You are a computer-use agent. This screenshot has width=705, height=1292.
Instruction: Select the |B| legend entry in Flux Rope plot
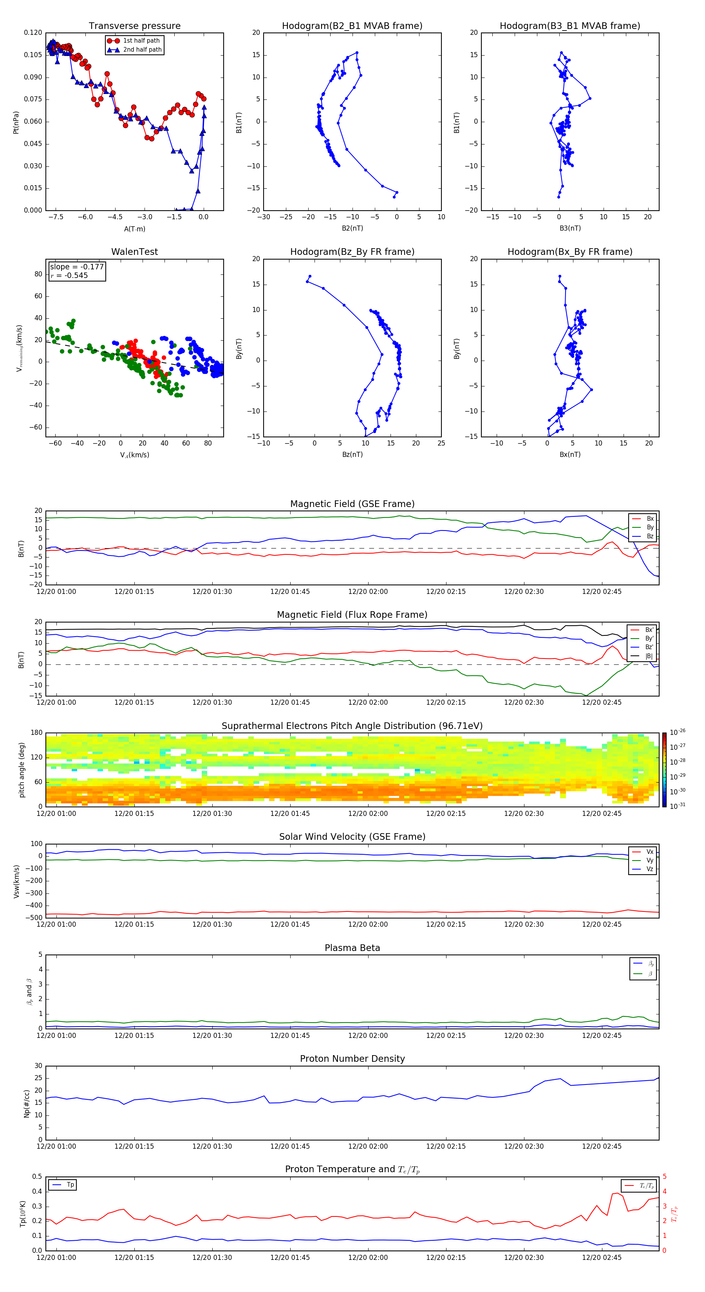(642, 656)
